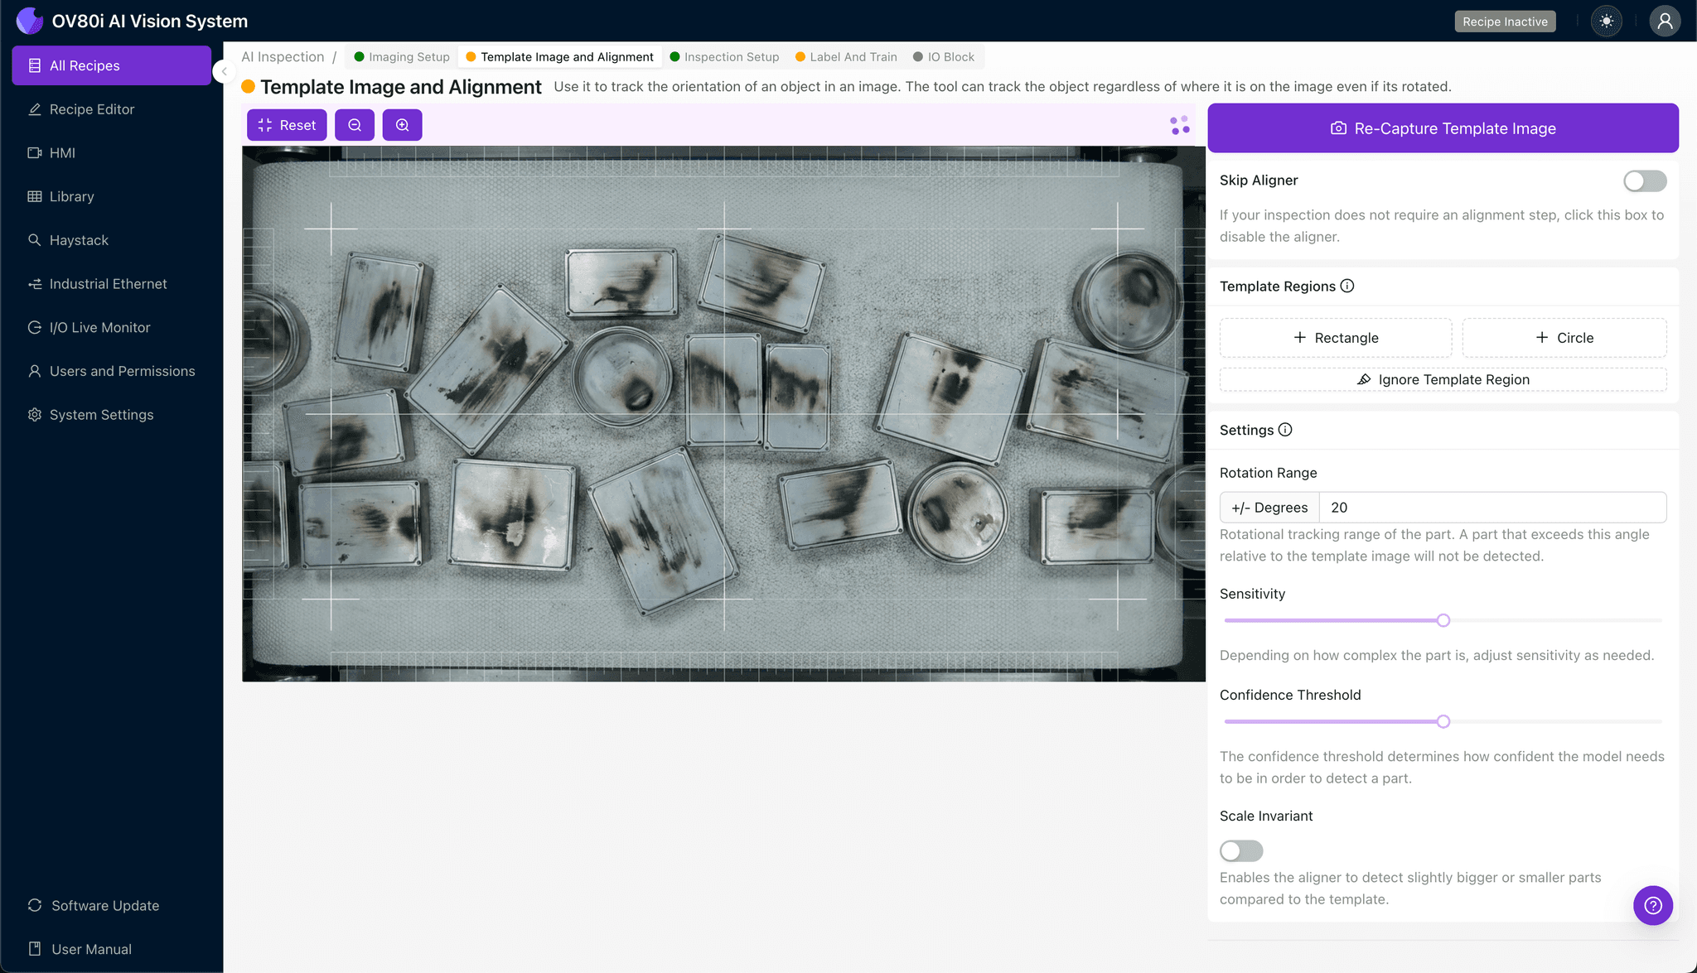
Task: Click the Sensitivity slider handle
Action: point(1443,620)
